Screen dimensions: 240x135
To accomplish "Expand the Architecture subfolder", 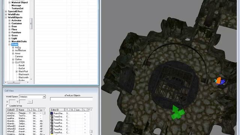I will 13,51.
